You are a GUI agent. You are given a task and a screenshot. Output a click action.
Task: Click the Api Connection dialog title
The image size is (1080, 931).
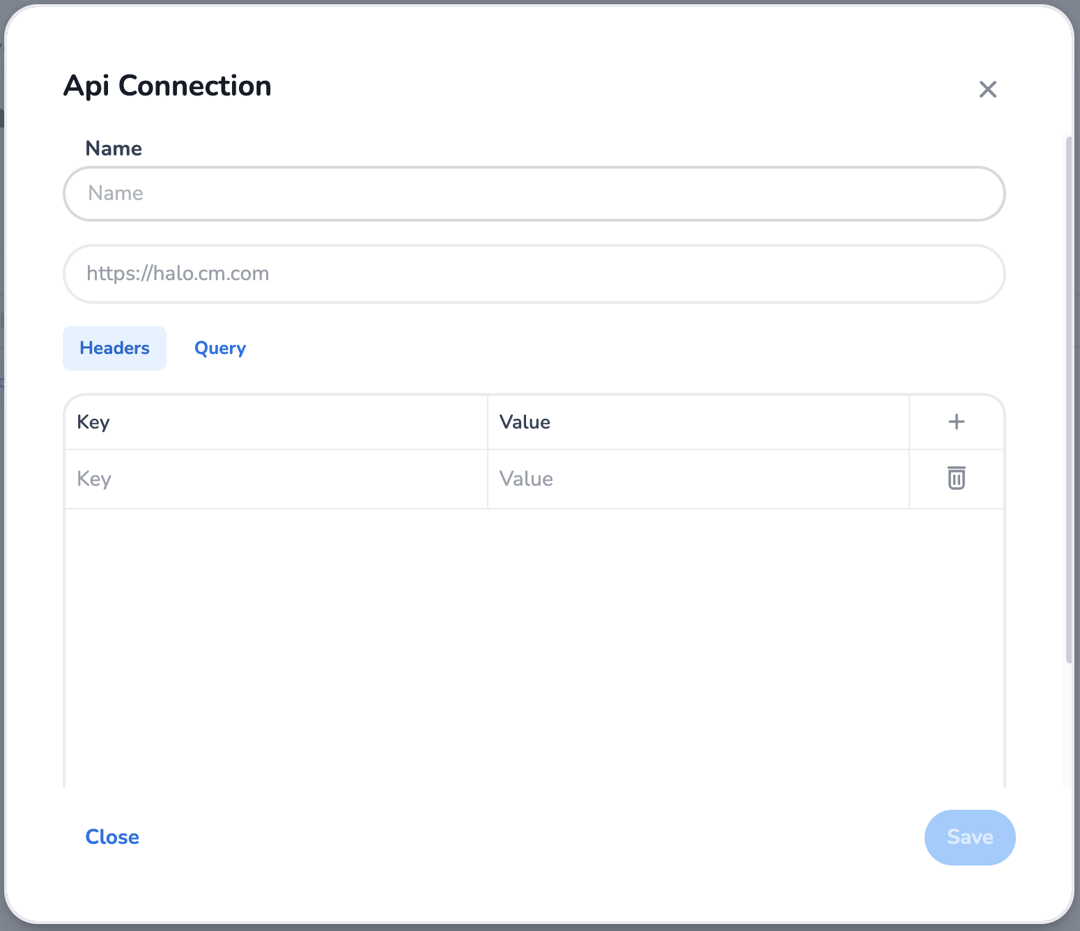click(x=167, y=86)
